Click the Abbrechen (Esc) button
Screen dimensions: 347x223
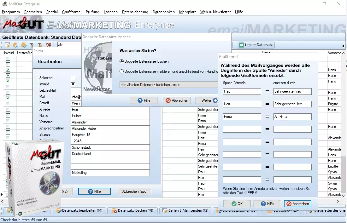[135, 192]
